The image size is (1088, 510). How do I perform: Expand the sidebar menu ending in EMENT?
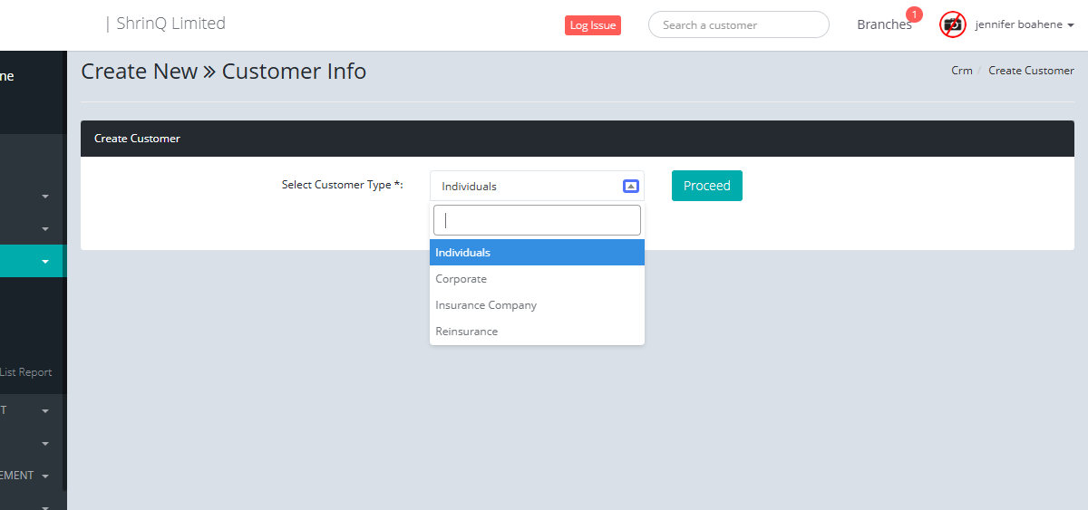[x=44, y=476]
